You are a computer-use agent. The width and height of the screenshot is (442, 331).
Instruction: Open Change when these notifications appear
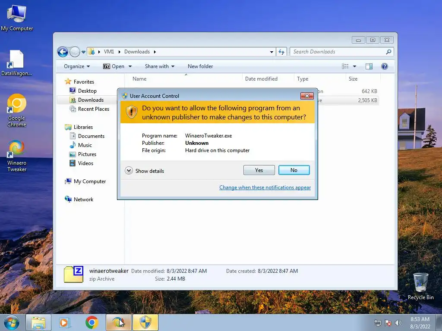265,187
